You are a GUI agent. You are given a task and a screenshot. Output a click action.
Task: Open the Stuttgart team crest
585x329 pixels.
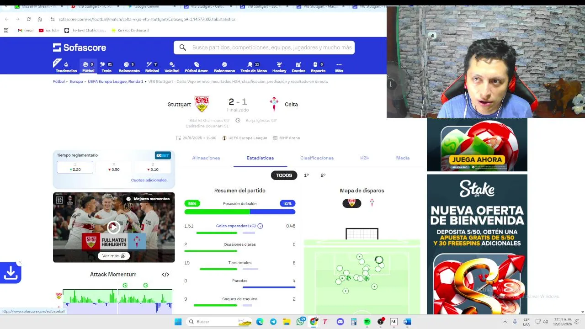click(202, 104)
